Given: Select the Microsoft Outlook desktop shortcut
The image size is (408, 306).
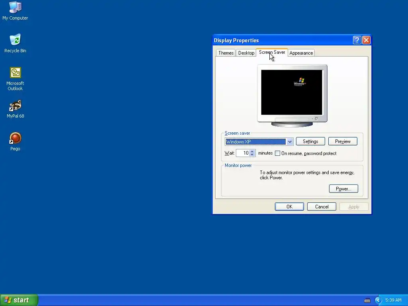Looking at the screenshot, I should point(15,79).
